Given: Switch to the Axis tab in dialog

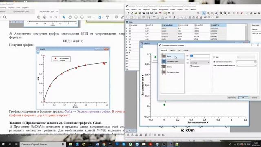Looking at the screenshot, I should (x=179, y=50).
